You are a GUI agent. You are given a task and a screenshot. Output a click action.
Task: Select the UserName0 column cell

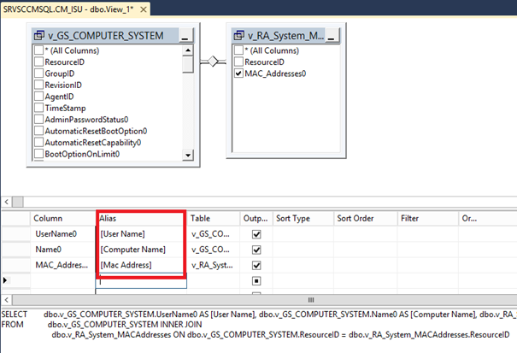pyautogui.click(x=63, y=234)
